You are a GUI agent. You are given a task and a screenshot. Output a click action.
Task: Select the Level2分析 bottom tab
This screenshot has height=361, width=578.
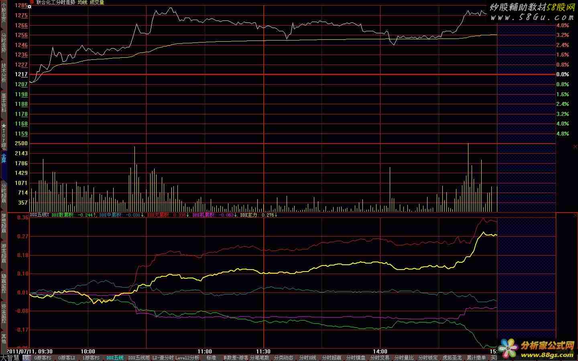[187, 358]
